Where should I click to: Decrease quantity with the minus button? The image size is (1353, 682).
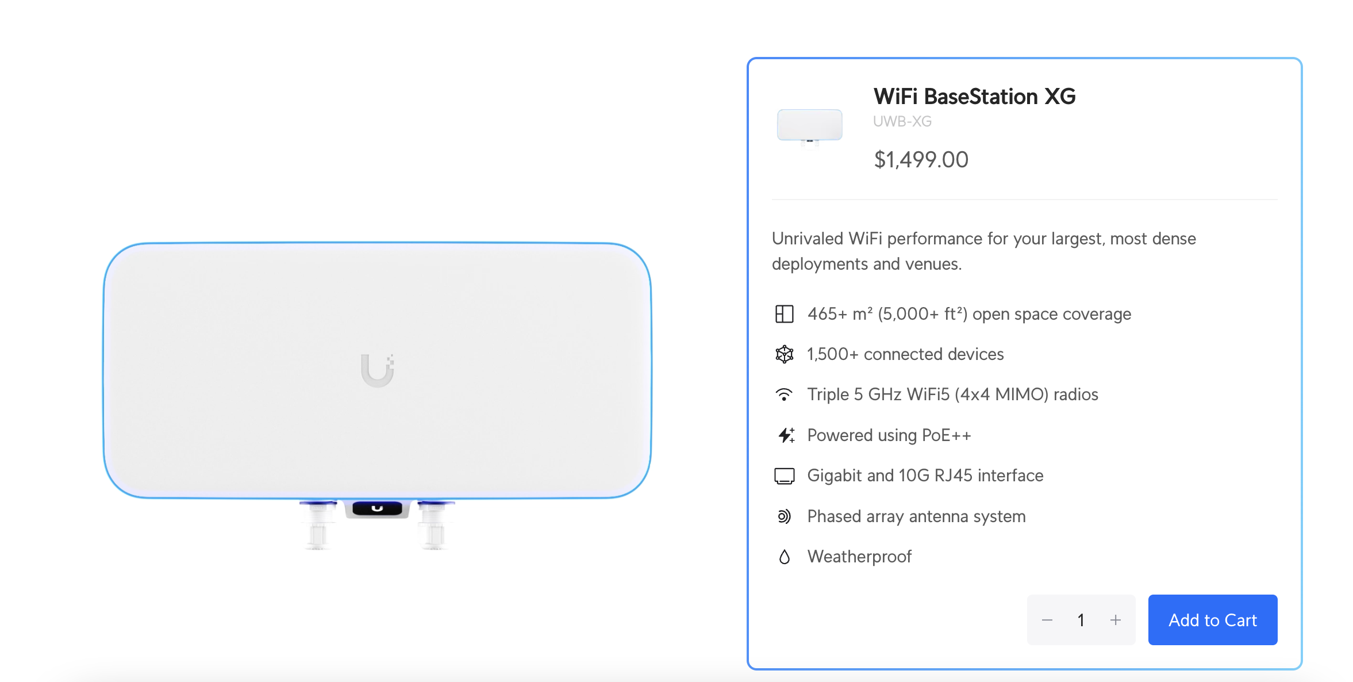(x=1047, y=620)
